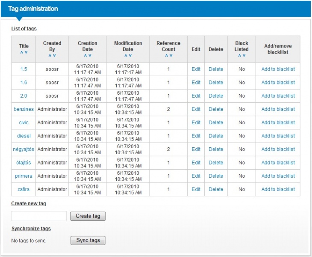The width and height of the screenshot is (312, 257).
Task: Click the 'Synchronize tags' heading
Action: point(31,229)
